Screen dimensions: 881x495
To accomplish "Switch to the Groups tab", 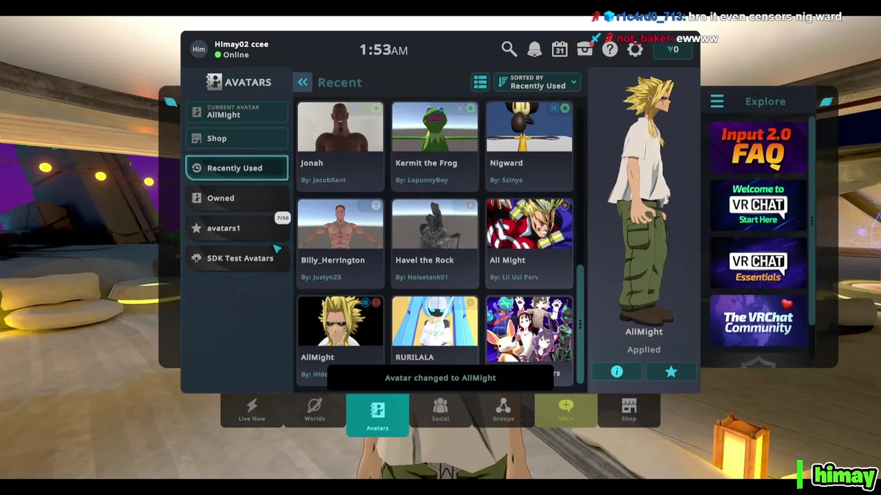I will point(503,410).
